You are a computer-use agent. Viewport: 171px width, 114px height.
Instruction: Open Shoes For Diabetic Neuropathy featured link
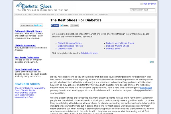30,88
